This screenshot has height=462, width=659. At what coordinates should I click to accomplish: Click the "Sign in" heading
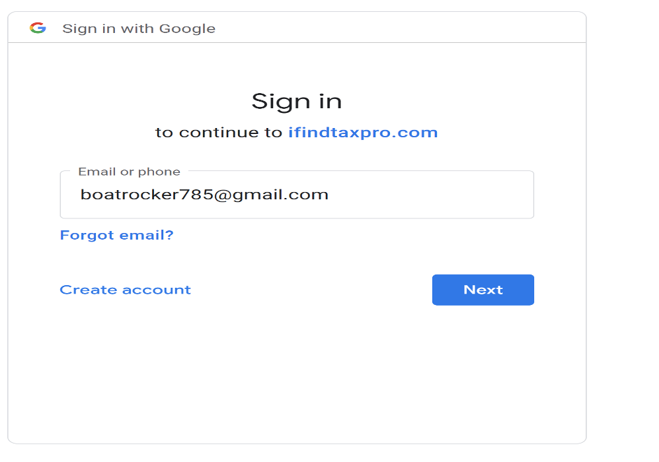point(297,101)
